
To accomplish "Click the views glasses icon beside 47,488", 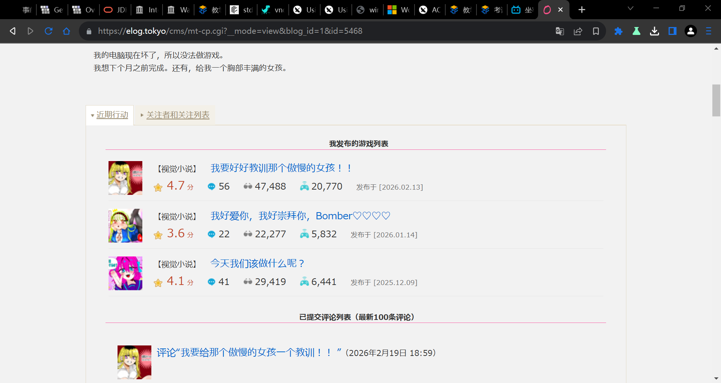I will (248, 186).
